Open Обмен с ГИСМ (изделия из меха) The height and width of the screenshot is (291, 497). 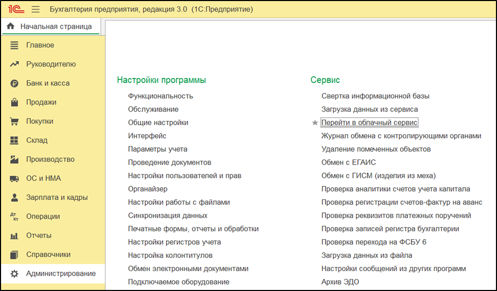click(379, 176)
